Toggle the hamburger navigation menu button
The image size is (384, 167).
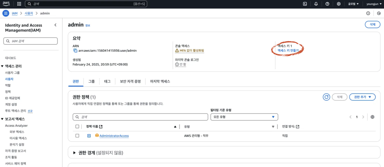pos(6,13)
